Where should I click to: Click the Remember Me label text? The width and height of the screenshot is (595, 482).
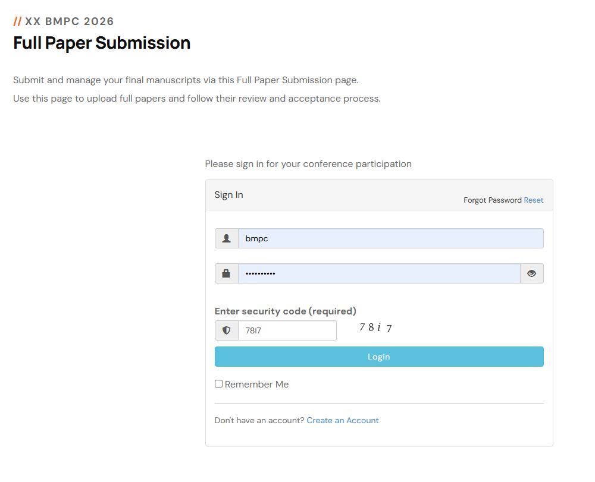pyautogui.click(x=256, y=385)
